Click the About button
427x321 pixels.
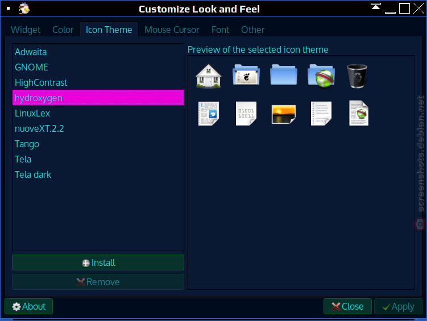28,306
